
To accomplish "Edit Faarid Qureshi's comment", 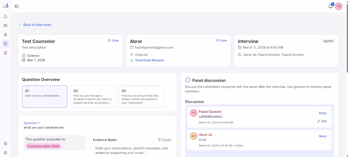I will 322,121.
